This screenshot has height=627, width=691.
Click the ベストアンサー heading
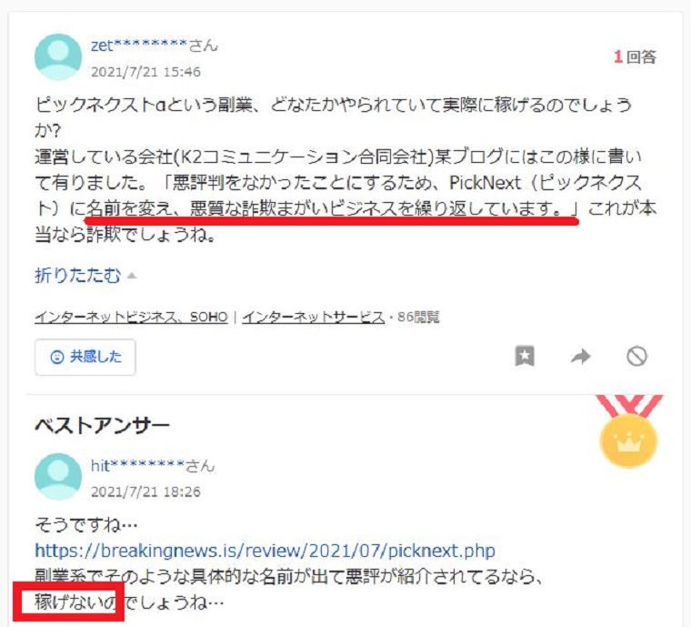coord(102,426)
